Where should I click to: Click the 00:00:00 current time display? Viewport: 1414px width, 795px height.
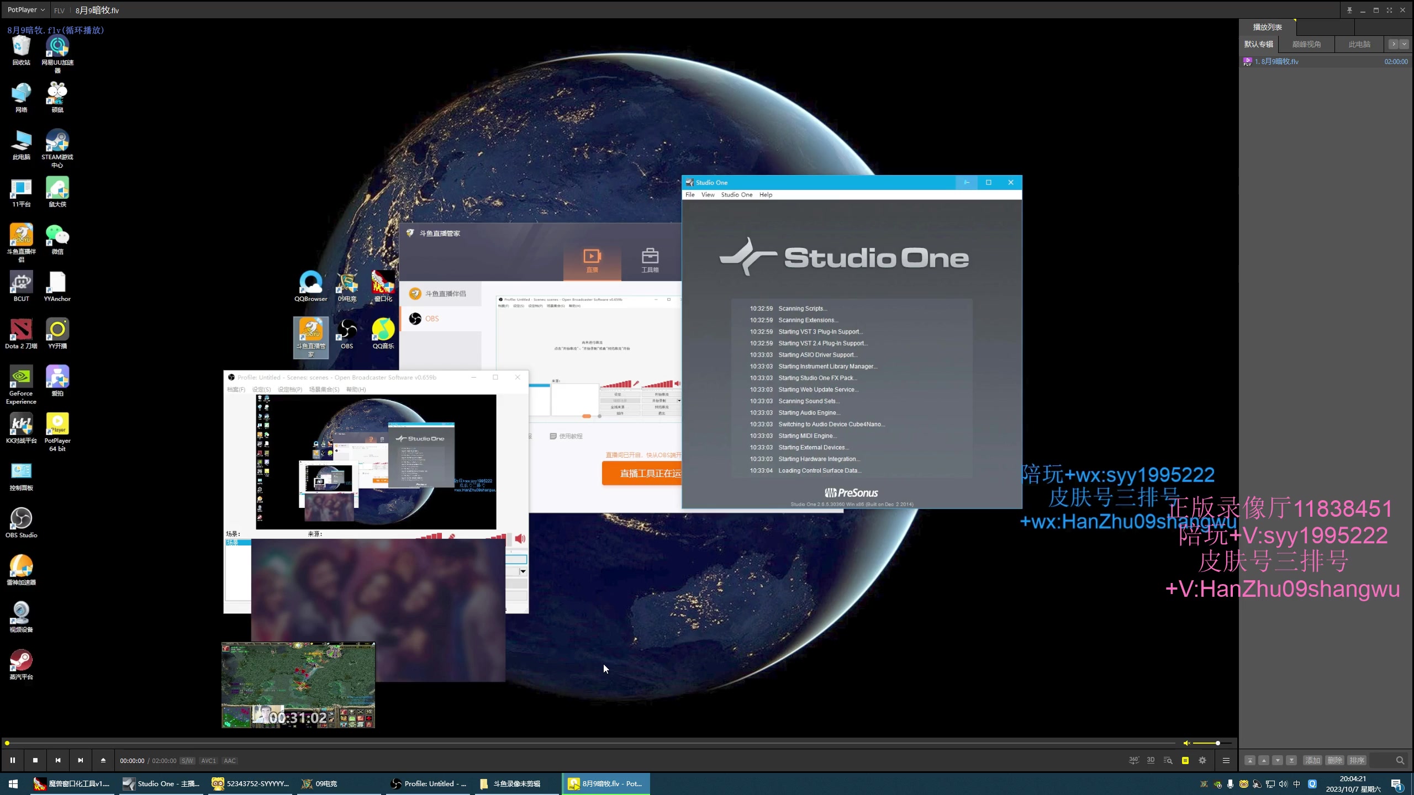click(132, 761)
